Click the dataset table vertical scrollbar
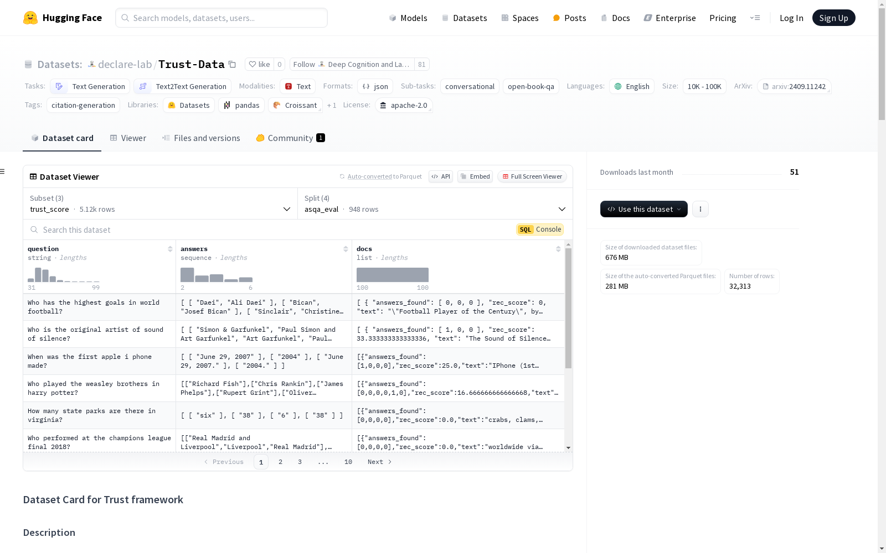The image size is (886, 553). click(x=568, y=308)
